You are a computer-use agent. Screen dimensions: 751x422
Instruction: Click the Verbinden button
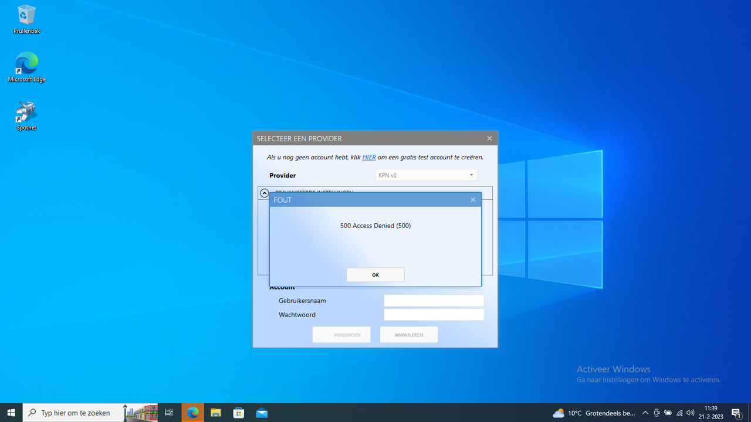(341, 335)
